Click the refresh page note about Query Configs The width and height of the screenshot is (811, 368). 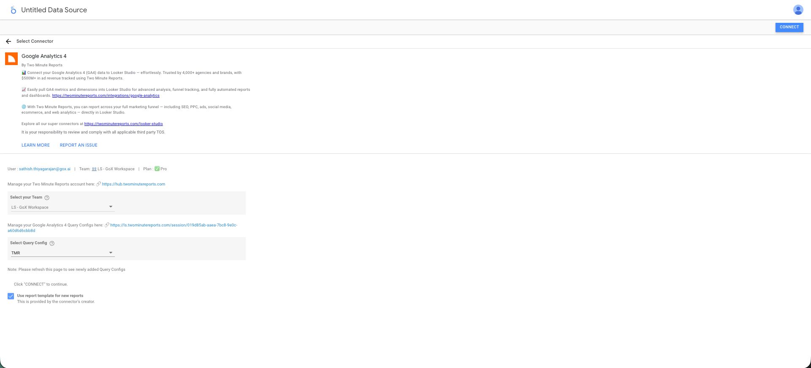pos(66,270)
